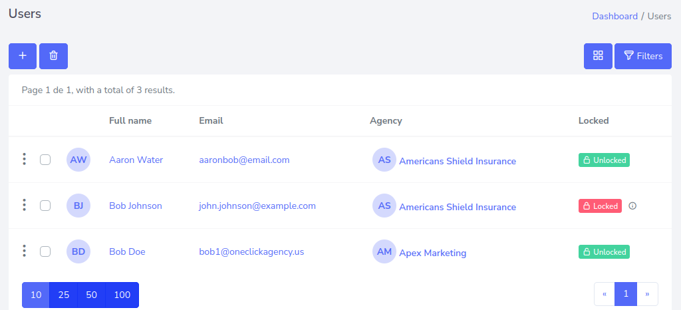The width and height of the screenshot is (681, 310).
Task: Click the BD avatar for Bob Doe
Action: point(78,251)
